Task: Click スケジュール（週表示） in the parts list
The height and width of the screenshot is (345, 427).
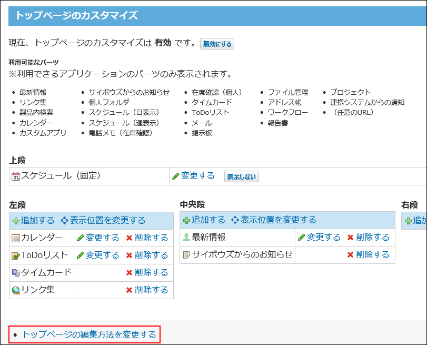Action: pos(126,123)
